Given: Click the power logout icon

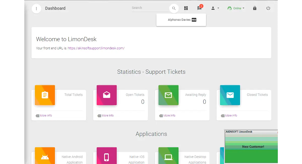Looking at the screenshot, I should click(x=268, y=8).
